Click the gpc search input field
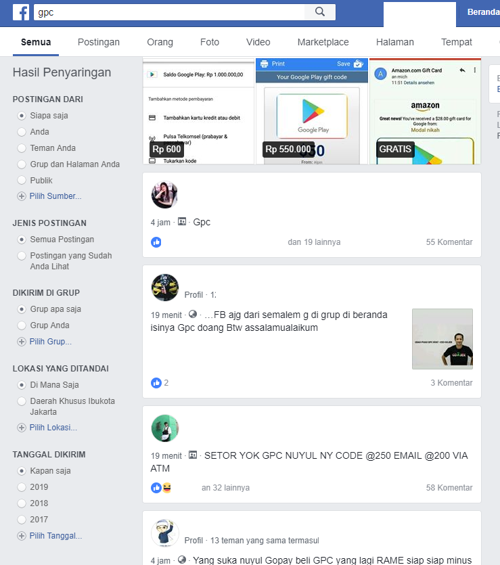The image size is (500, 565). point(169,12)
